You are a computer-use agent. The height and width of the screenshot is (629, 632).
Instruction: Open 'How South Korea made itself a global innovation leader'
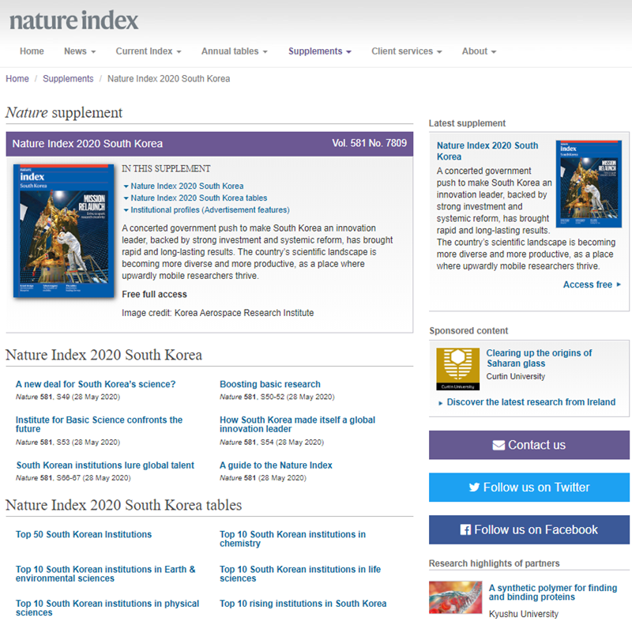[298, 424]
